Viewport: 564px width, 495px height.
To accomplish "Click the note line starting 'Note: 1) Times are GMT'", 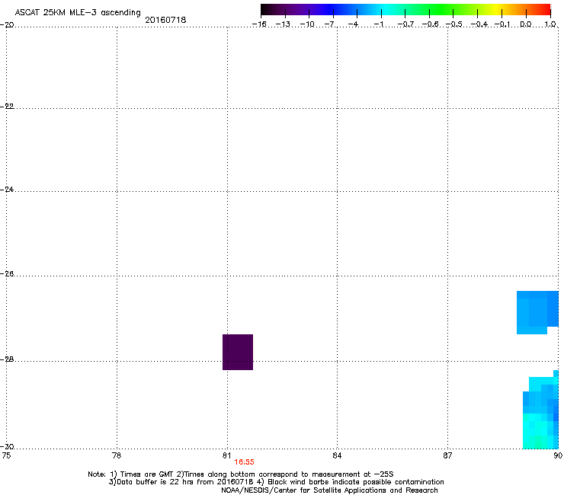I will pyautogui.click(x=241, y=474).
